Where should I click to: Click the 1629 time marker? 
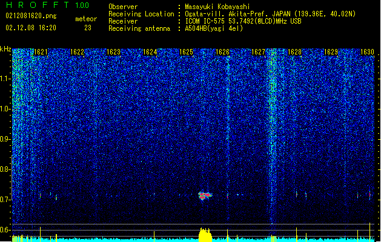click(x=331, y=52)
